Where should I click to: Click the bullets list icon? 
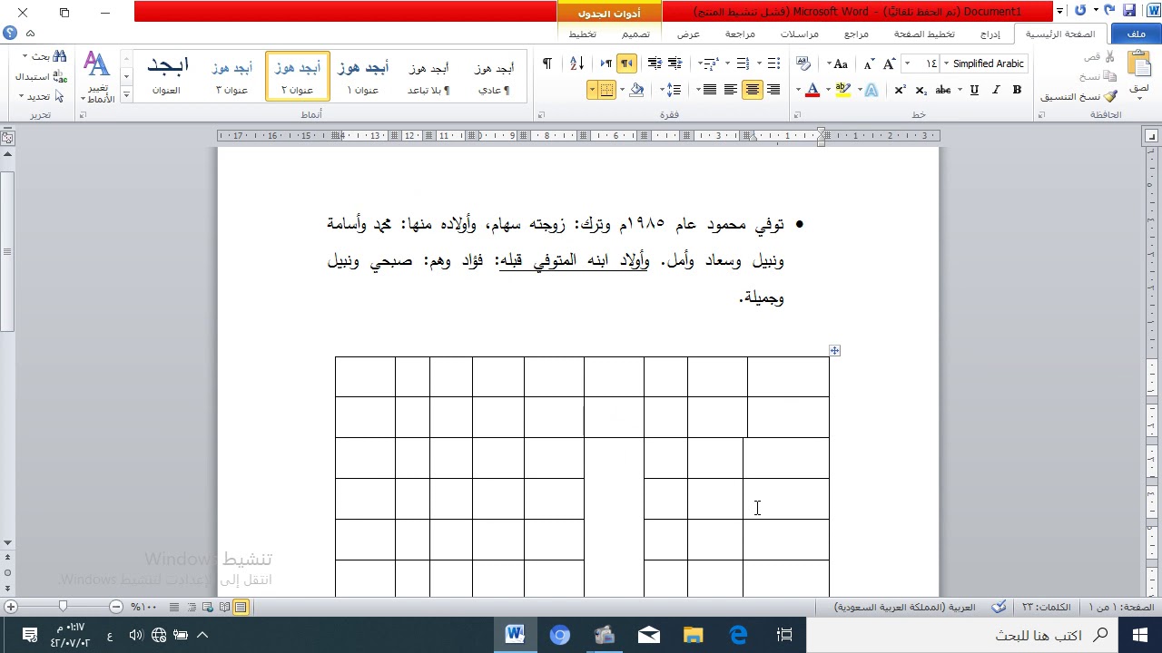[773, 63]
